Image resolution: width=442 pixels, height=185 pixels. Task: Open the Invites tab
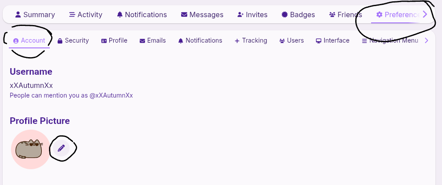(x=252, y=15)
